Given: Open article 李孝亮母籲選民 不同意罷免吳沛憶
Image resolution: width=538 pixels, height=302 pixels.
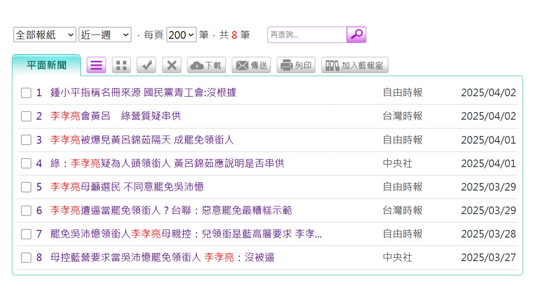Looking at the screenshot, I should pyautogui.click(x=127, y=187).
